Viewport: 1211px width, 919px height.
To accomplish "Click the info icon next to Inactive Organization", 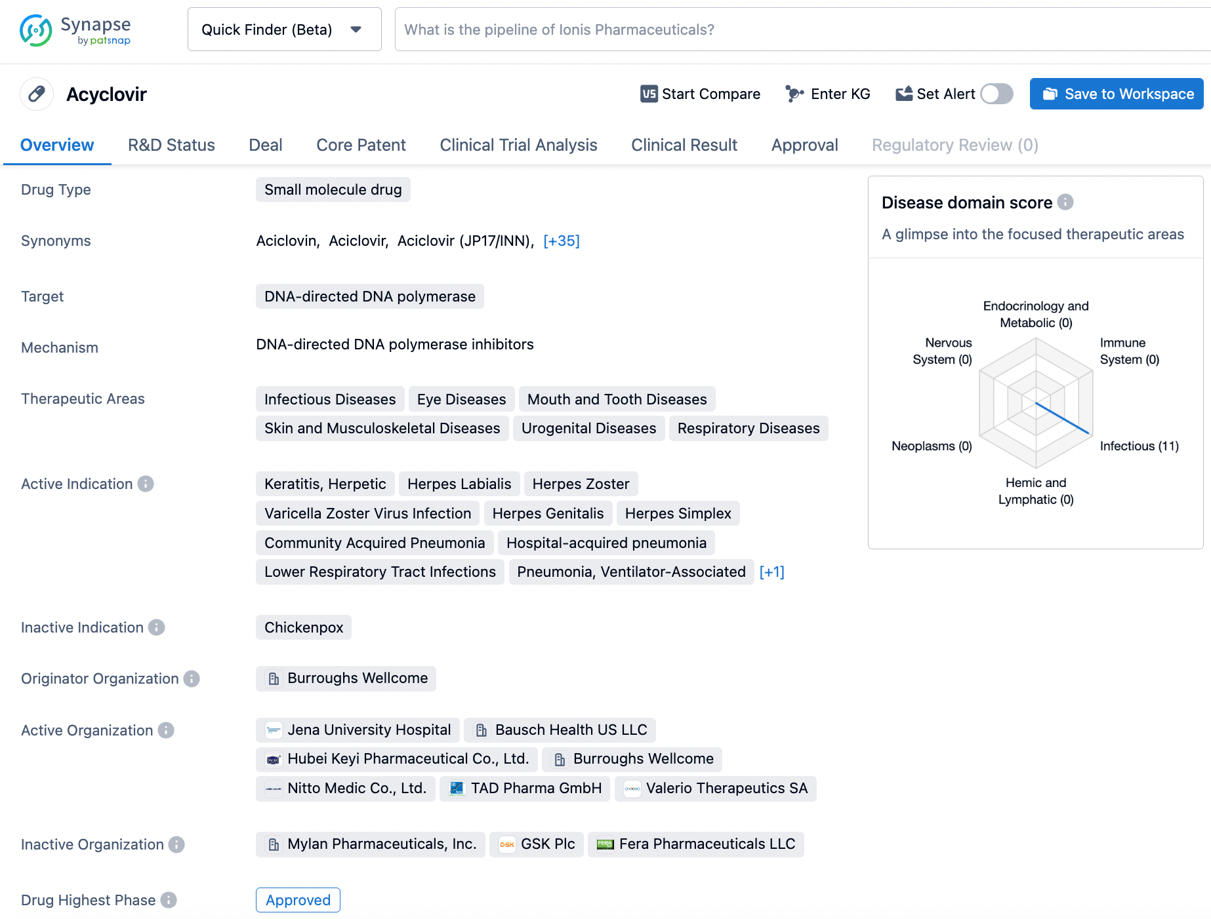I will (x=176, y=844).
